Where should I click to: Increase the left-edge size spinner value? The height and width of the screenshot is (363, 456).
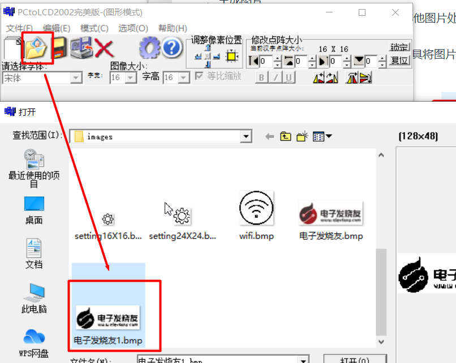277,58
